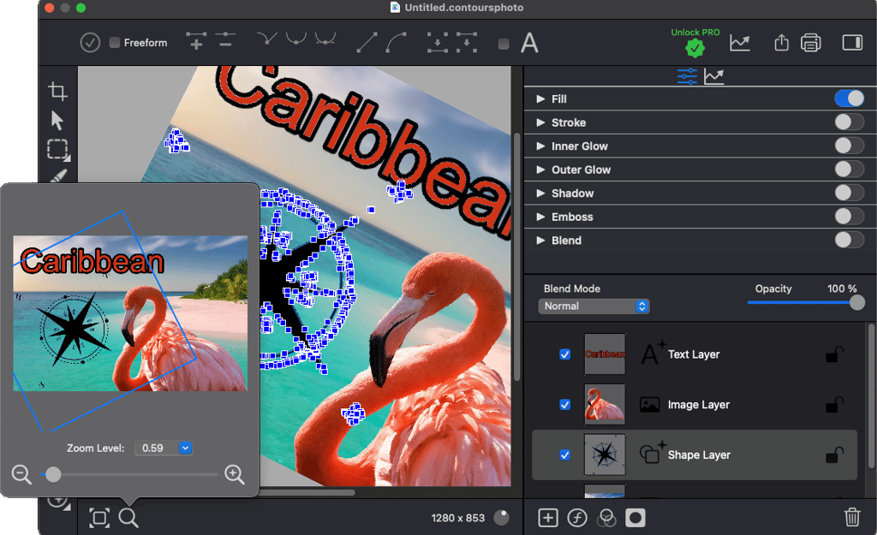Image resolution: width=877 pixels, height=535 pixels.
Task: Toggle lock on Shape Layer
Action: tap(834, 455)
